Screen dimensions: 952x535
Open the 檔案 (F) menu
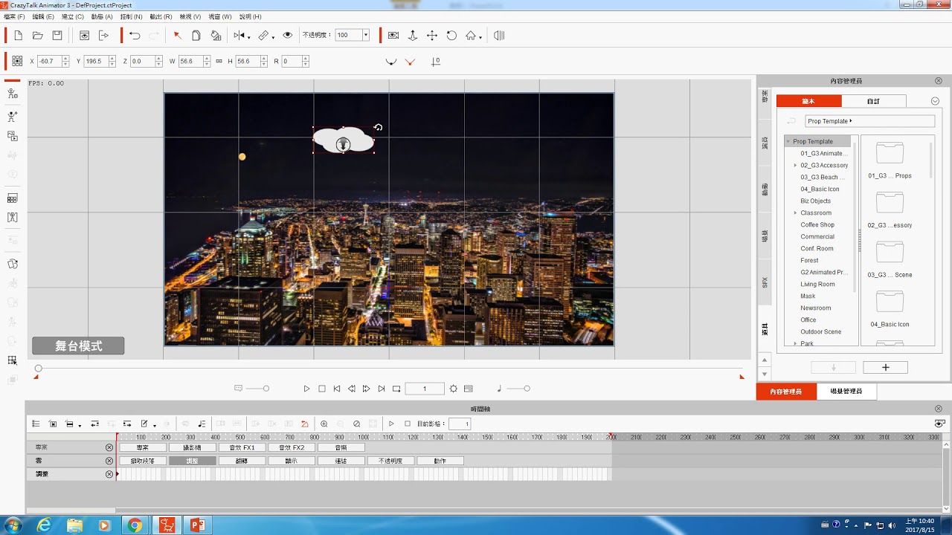(x=14, y=16)
